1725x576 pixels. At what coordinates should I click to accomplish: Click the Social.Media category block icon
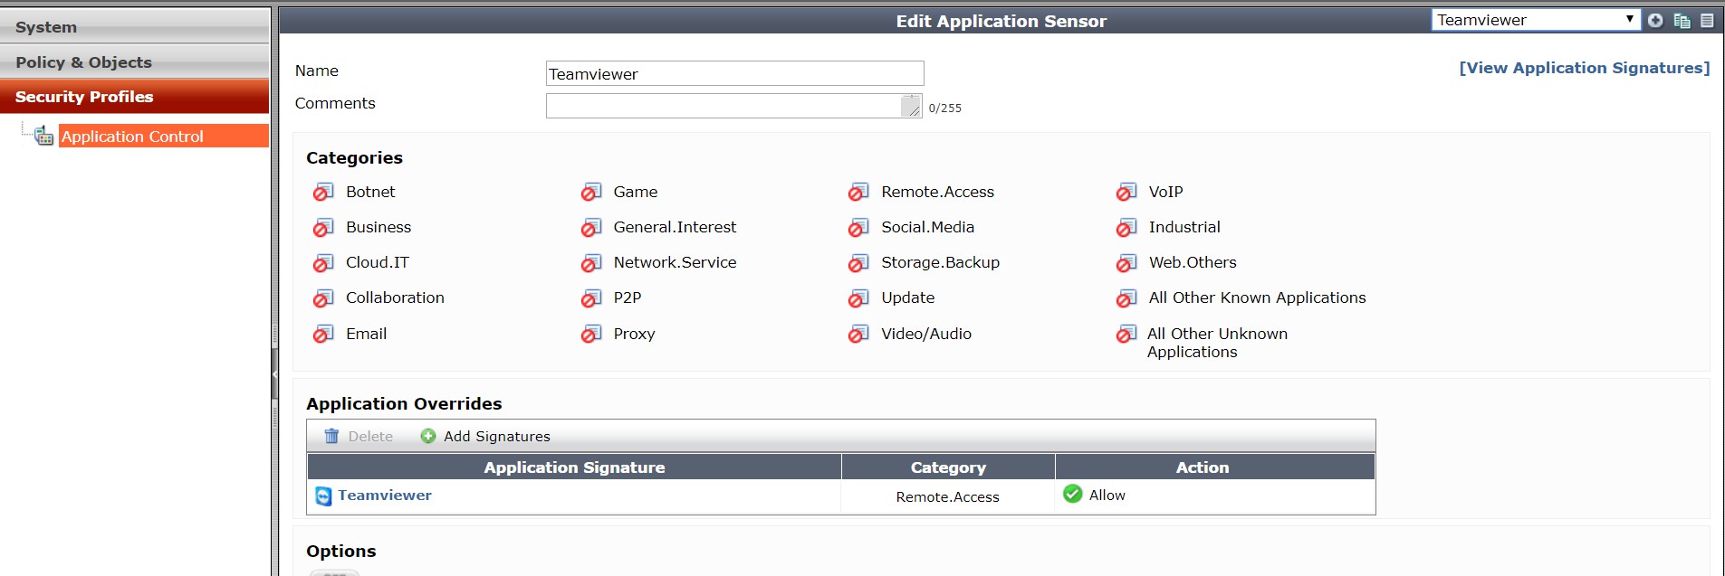point(858,228)
